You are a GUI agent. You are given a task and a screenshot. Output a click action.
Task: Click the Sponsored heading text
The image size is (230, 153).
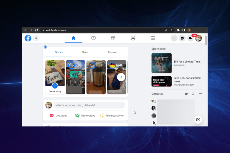[158, 49]
